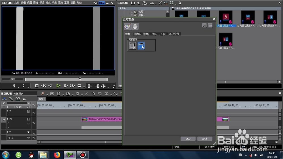Click the copy icon on the timeline toolbar

[x=93, y=93]
